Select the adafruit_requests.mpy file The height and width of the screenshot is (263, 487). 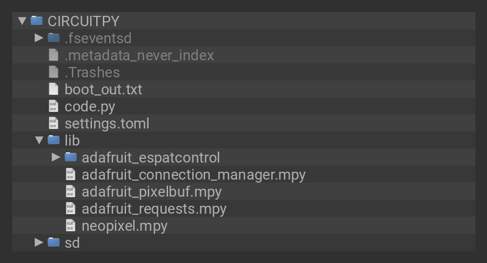tap(154, 209)
